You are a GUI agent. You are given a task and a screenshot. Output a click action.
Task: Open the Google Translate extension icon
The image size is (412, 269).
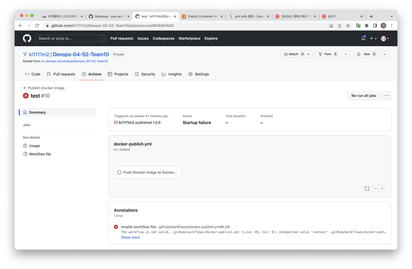coord(358,25)
